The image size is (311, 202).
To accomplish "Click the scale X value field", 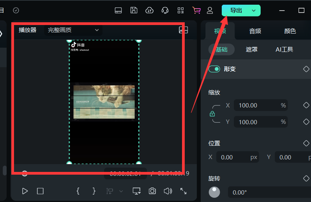I will pyautogui.click(x=261, y=105).
